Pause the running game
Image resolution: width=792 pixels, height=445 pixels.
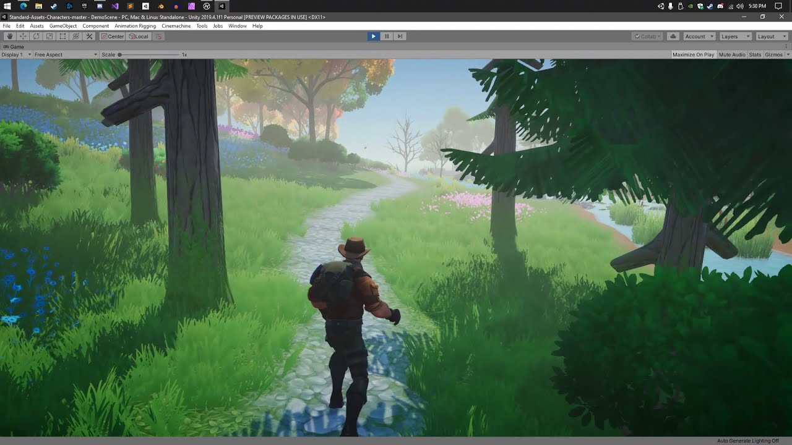point(387,36)
